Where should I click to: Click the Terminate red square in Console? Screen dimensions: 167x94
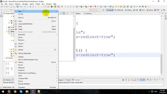coord(123,80)
